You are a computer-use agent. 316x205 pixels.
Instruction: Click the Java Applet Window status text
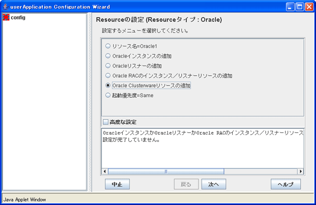(x=25, y=200)
